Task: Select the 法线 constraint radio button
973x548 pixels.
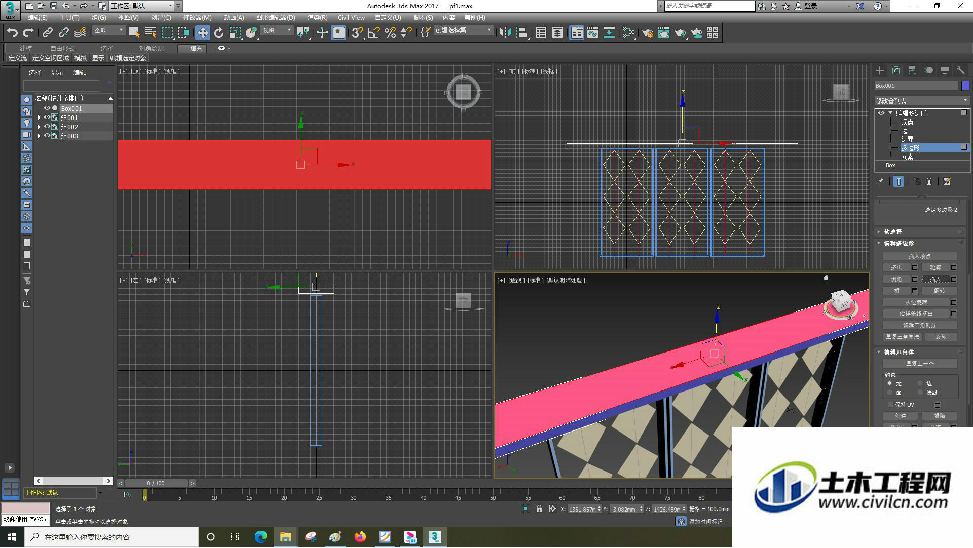Action: coord(920,393)
